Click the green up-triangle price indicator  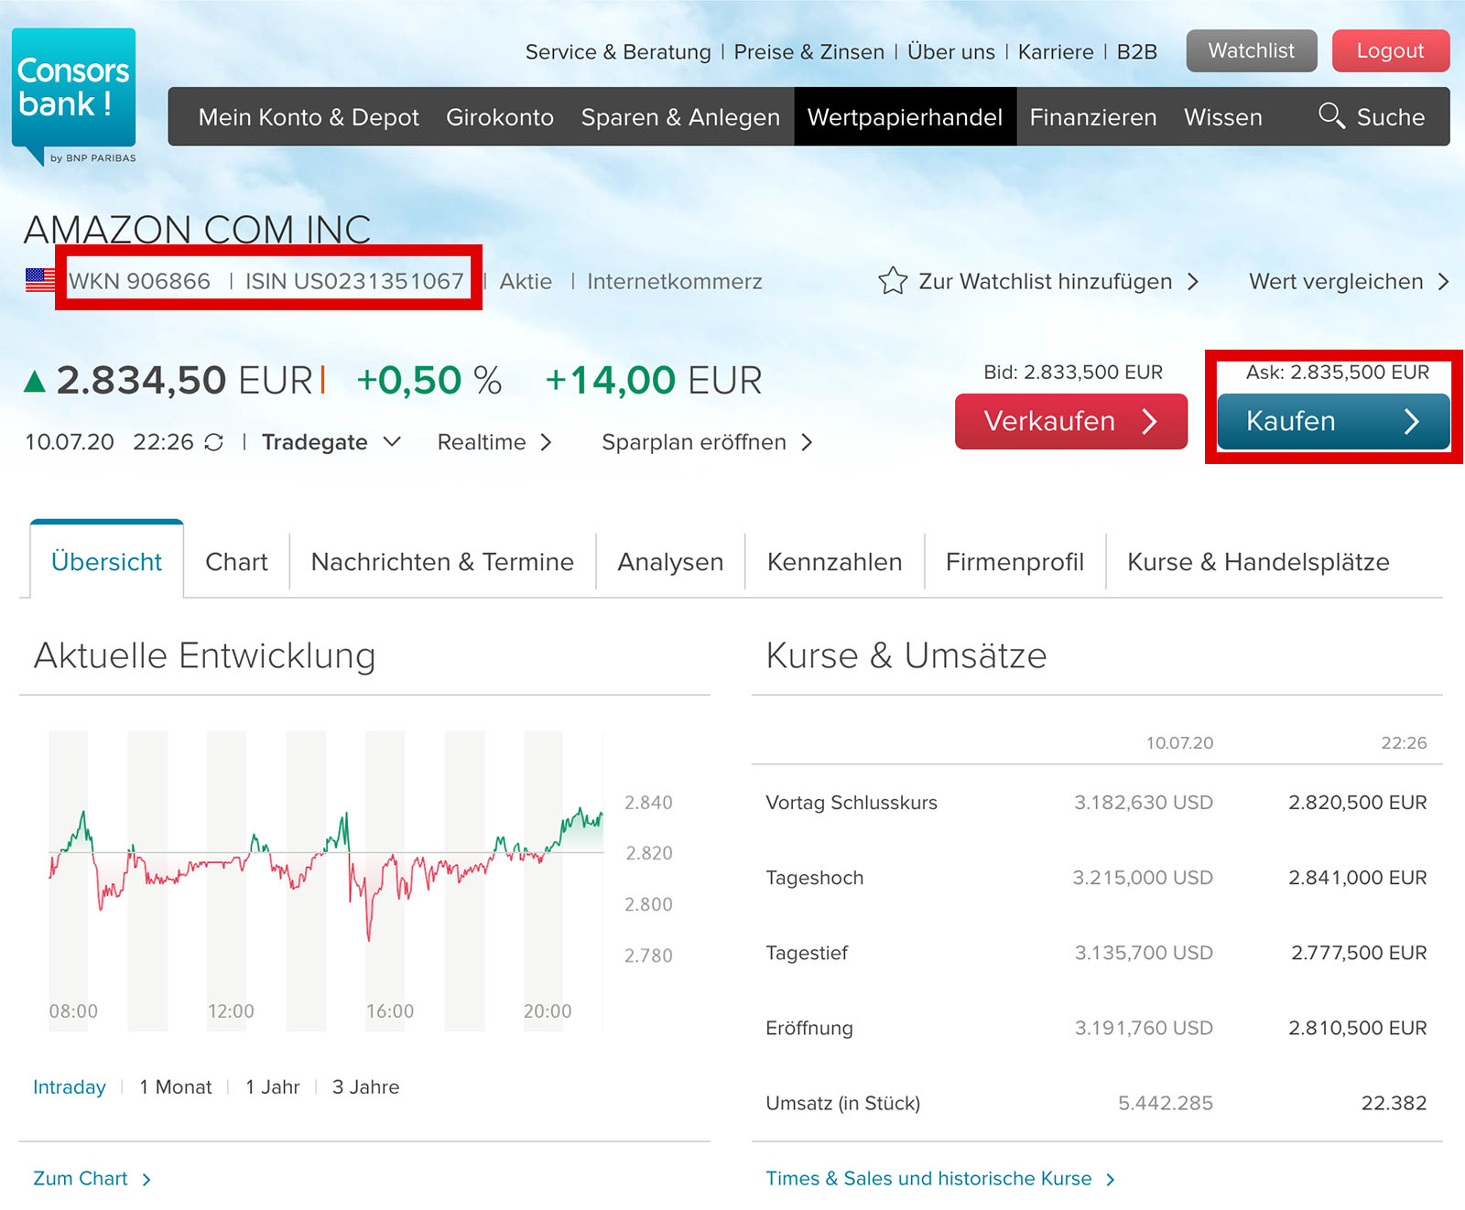(x=35, y=381)
